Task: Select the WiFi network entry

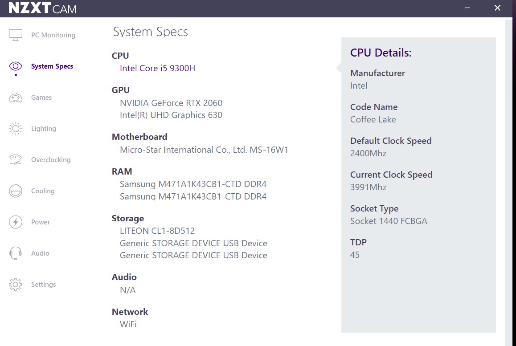Action: [x=128, y=324]
